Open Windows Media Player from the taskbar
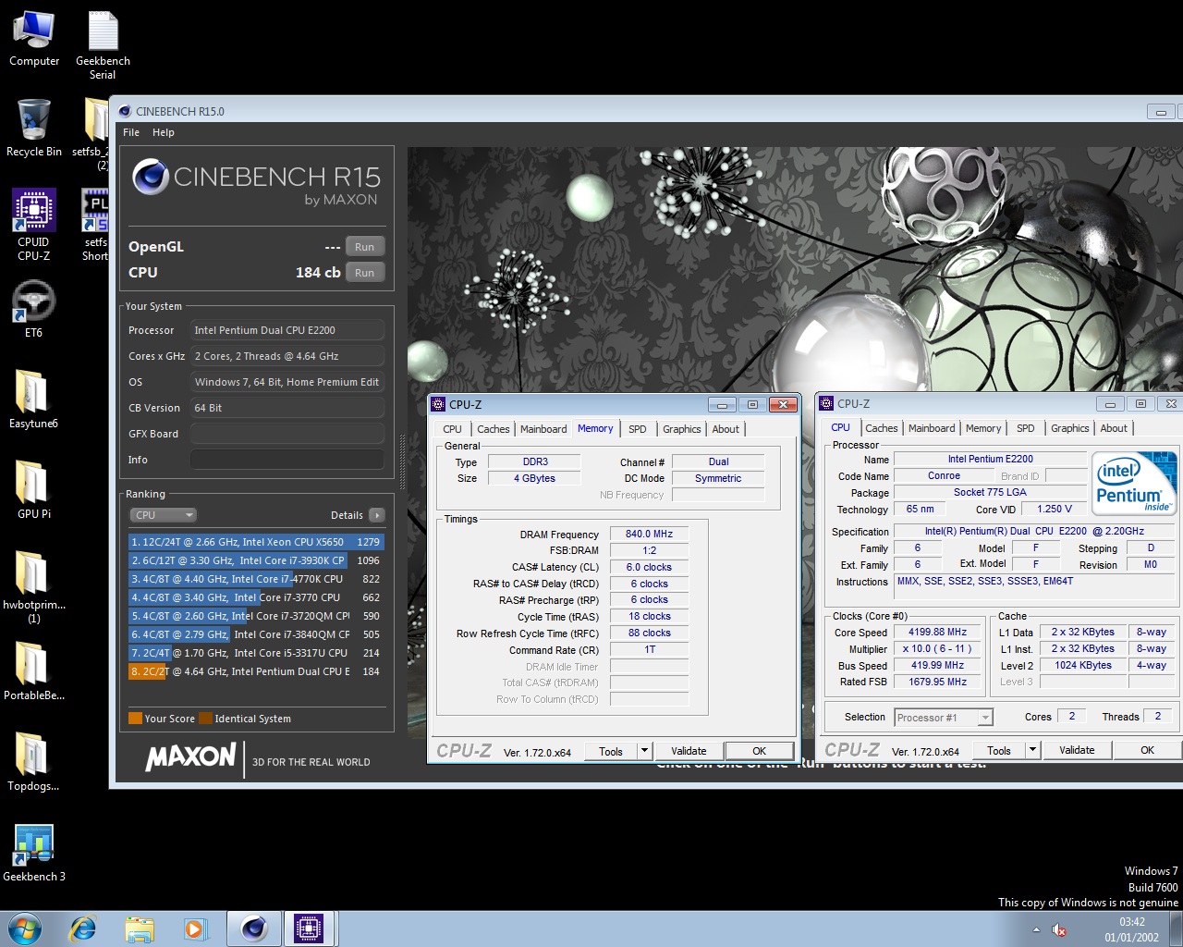1183x947 pixels. pos(195,929)
